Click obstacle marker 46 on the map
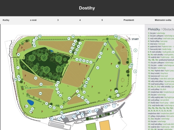Viewport: 174px width, 130px height. coord(69,98)
